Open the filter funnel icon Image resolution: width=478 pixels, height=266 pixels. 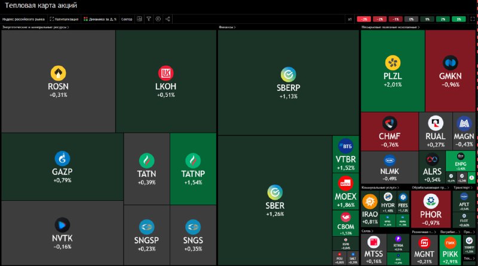click(x=149, y=19)
